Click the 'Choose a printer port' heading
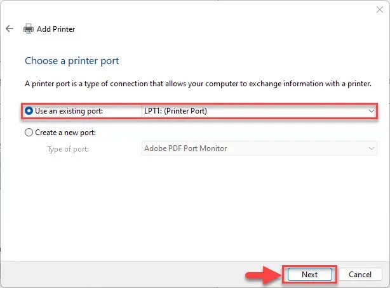Viewport: 390px width, 288px height. (x=72, y=61)
